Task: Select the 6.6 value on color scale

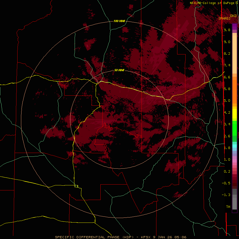Action: [x=227, y=77]
